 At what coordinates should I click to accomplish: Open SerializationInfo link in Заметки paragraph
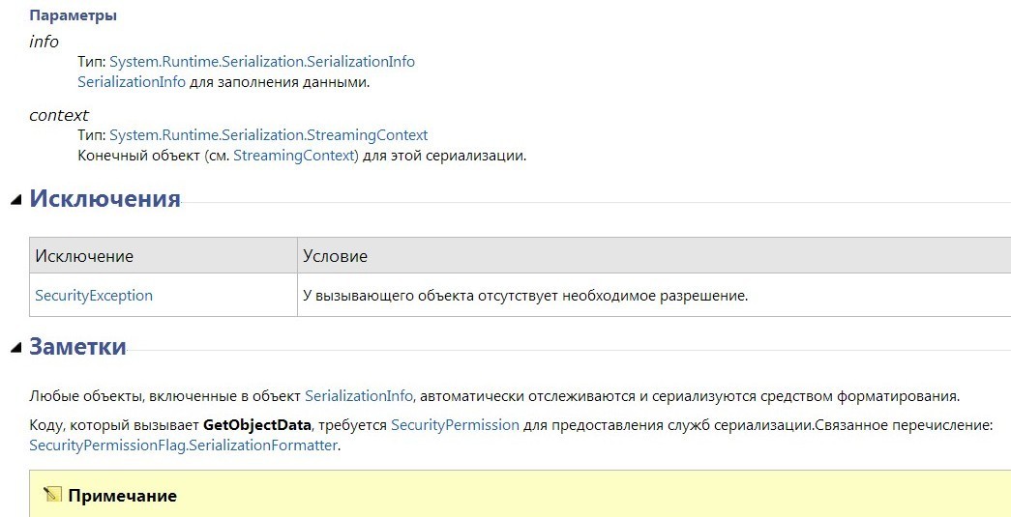pos(359,396)
